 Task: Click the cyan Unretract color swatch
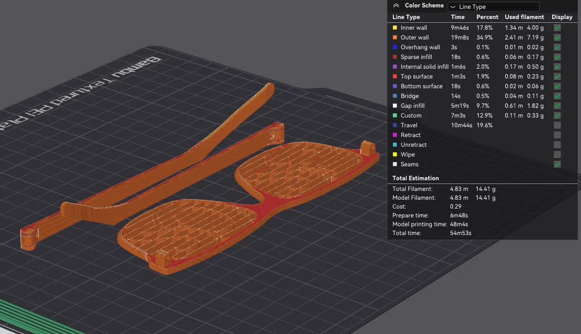[x=394, y=145]
